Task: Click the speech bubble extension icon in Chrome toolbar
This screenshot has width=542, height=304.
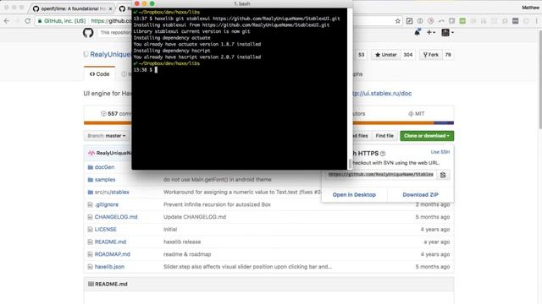Action: coord(505,21)
